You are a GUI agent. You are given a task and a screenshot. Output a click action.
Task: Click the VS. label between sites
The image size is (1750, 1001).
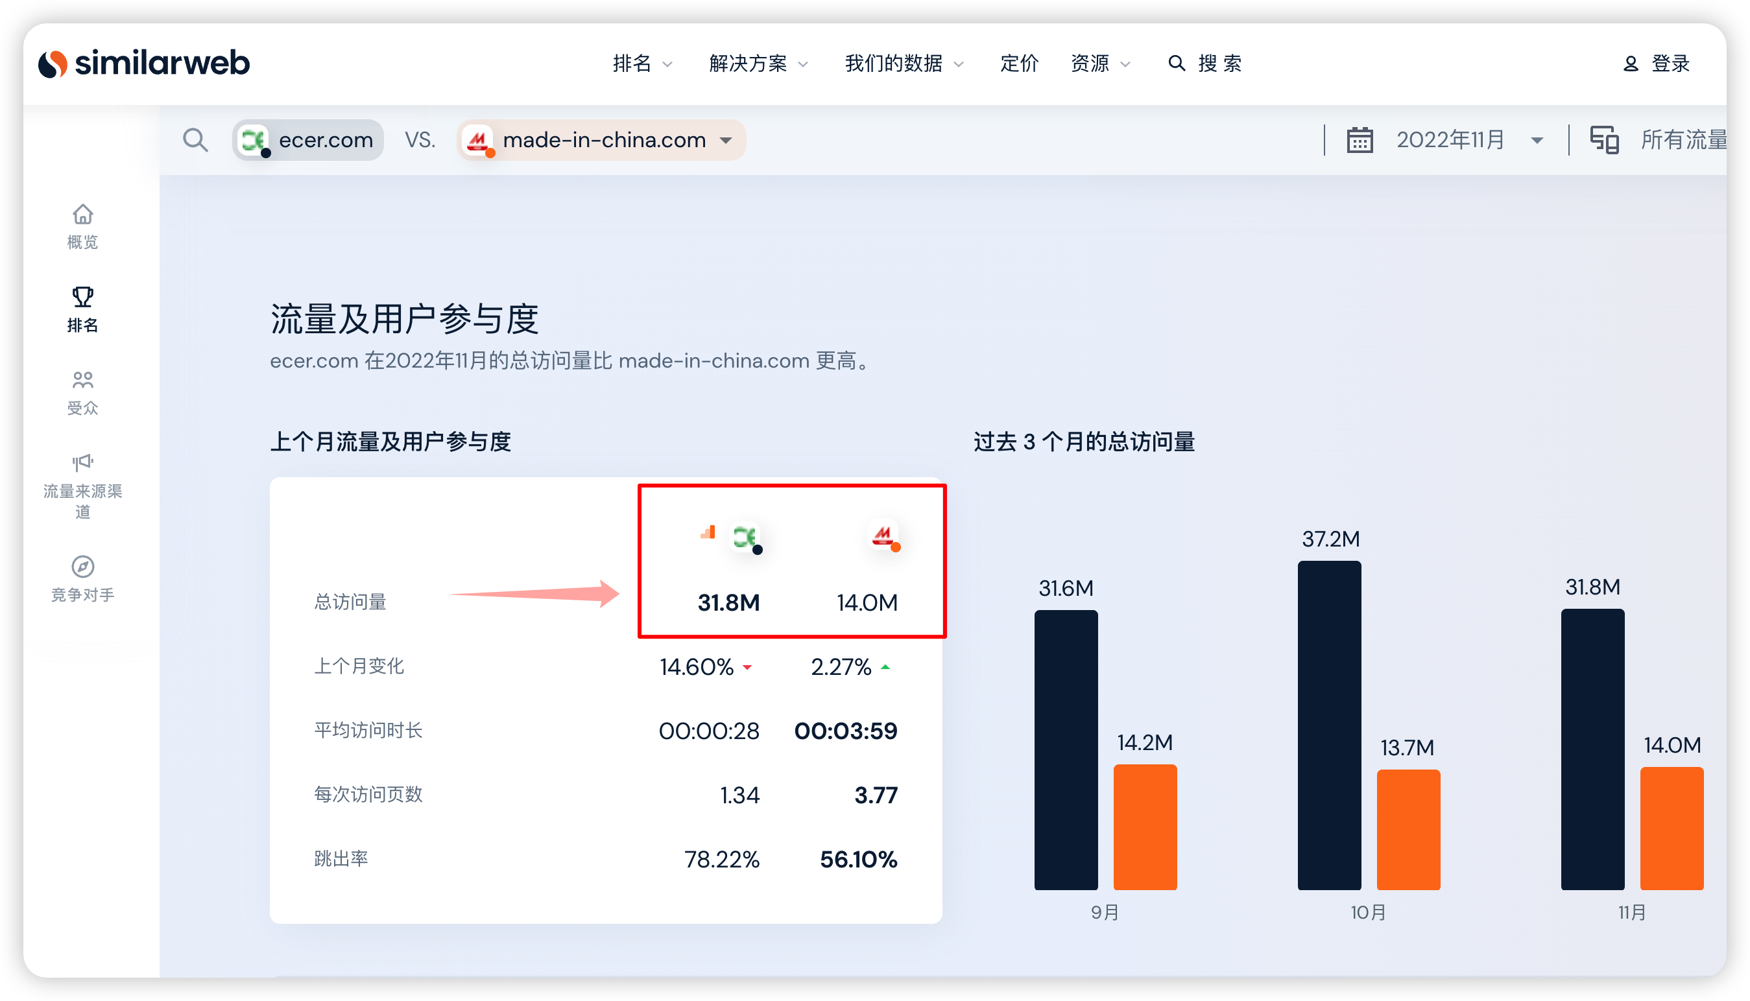(x=420, y=139)
